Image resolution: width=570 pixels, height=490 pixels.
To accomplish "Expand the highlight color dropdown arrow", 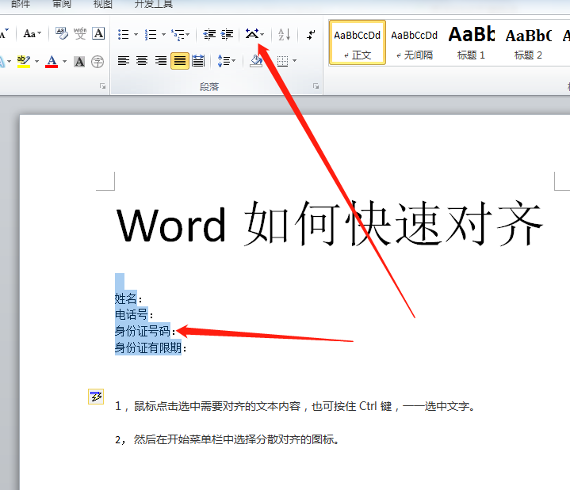I will click(x=36, y=61).
